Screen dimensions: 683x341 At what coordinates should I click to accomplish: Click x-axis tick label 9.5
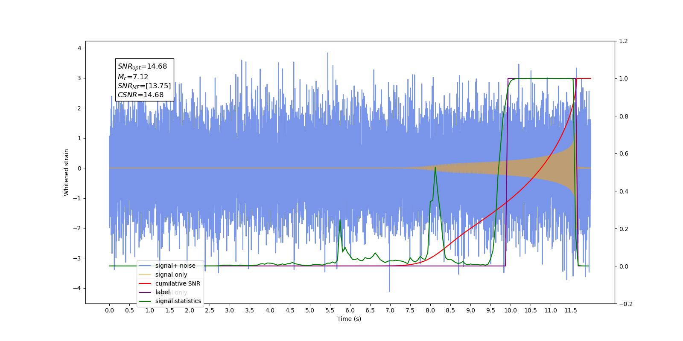click(490, 310)
